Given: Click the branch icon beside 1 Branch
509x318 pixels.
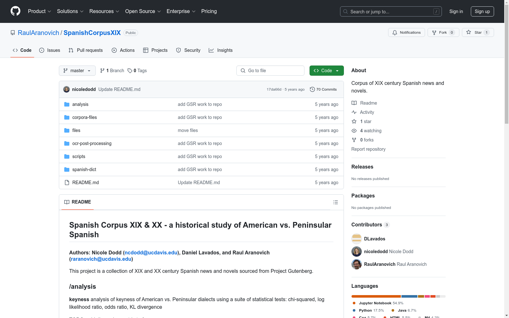Looking at the screenshot, I should pyautogui.click(x=102, y=71).
